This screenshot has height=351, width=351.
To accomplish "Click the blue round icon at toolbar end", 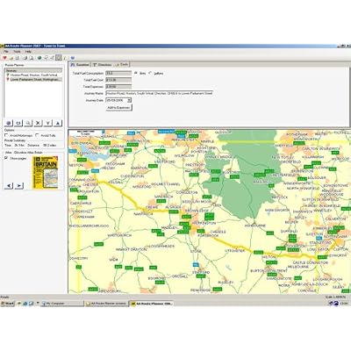I will pos(73,58).
